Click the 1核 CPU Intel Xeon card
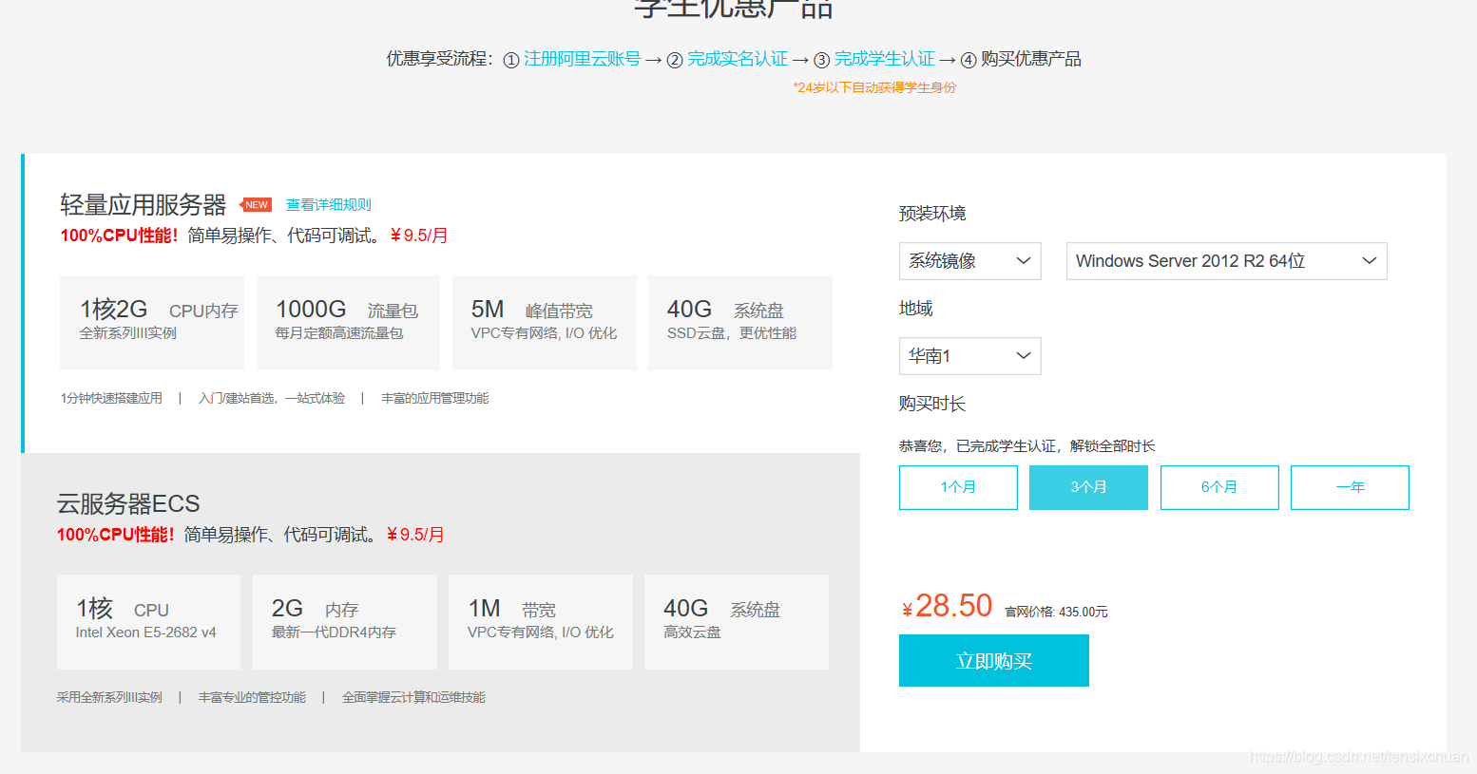This screenshot has height=774, width=1477. point(148,622)
